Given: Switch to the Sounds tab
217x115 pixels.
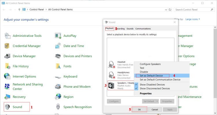Looking at the screenshot, I should click(x=130, y=29).
